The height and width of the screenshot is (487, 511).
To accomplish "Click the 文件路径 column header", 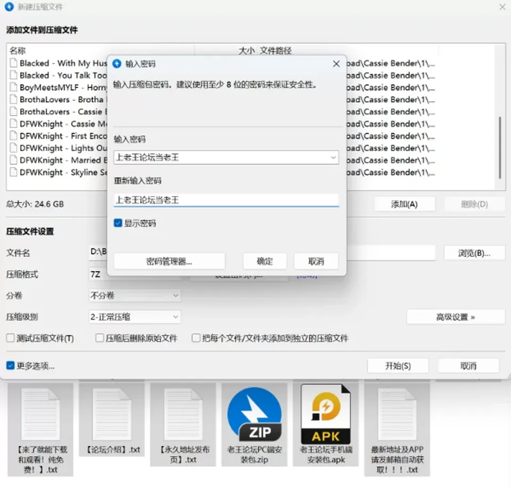I will 275,51.
